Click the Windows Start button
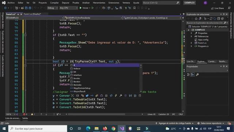The width and height of the screenshot is (234, 132). pyautogui.click(x=4, y=129)
